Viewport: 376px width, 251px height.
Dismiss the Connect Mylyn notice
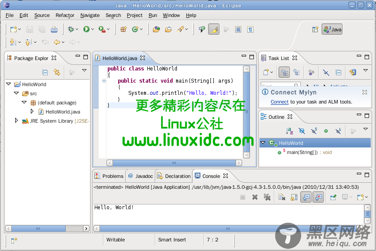pos(365,92)
